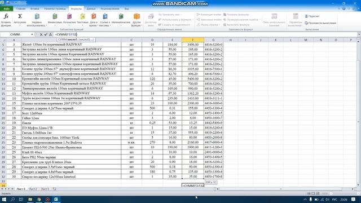Click the Show Formulas icon
The height and width of the screenshot is (203, 361).
(x=224, y=15)
